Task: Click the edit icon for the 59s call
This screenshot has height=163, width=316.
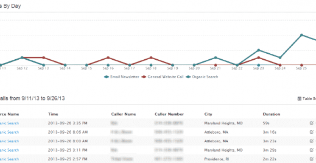Action: click(312, 123)
